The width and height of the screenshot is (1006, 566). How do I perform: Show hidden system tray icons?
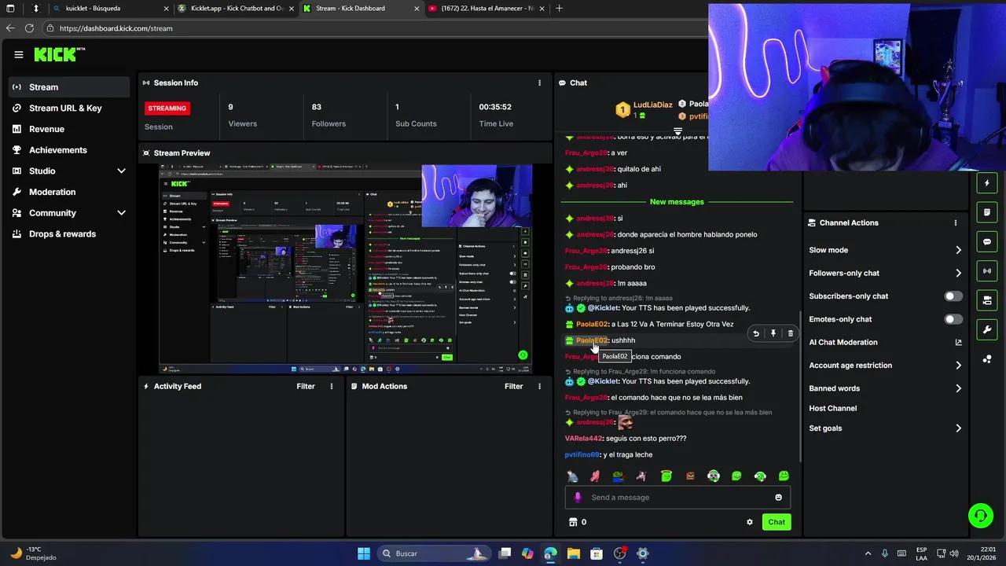(868, 553)
